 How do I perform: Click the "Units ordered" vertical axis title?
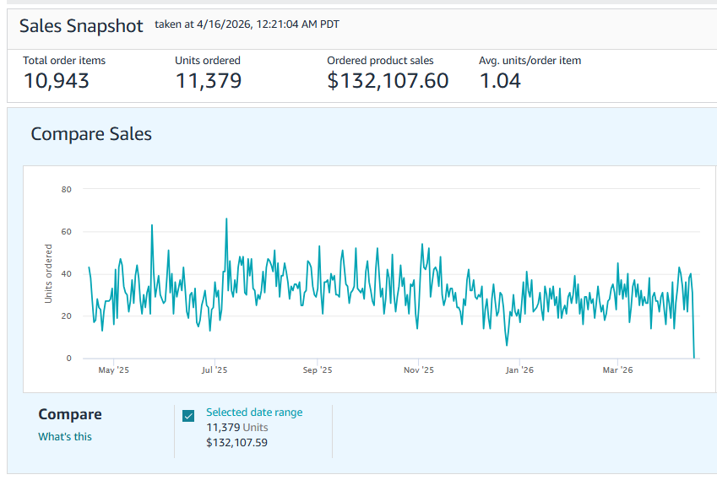pos(48,274)
